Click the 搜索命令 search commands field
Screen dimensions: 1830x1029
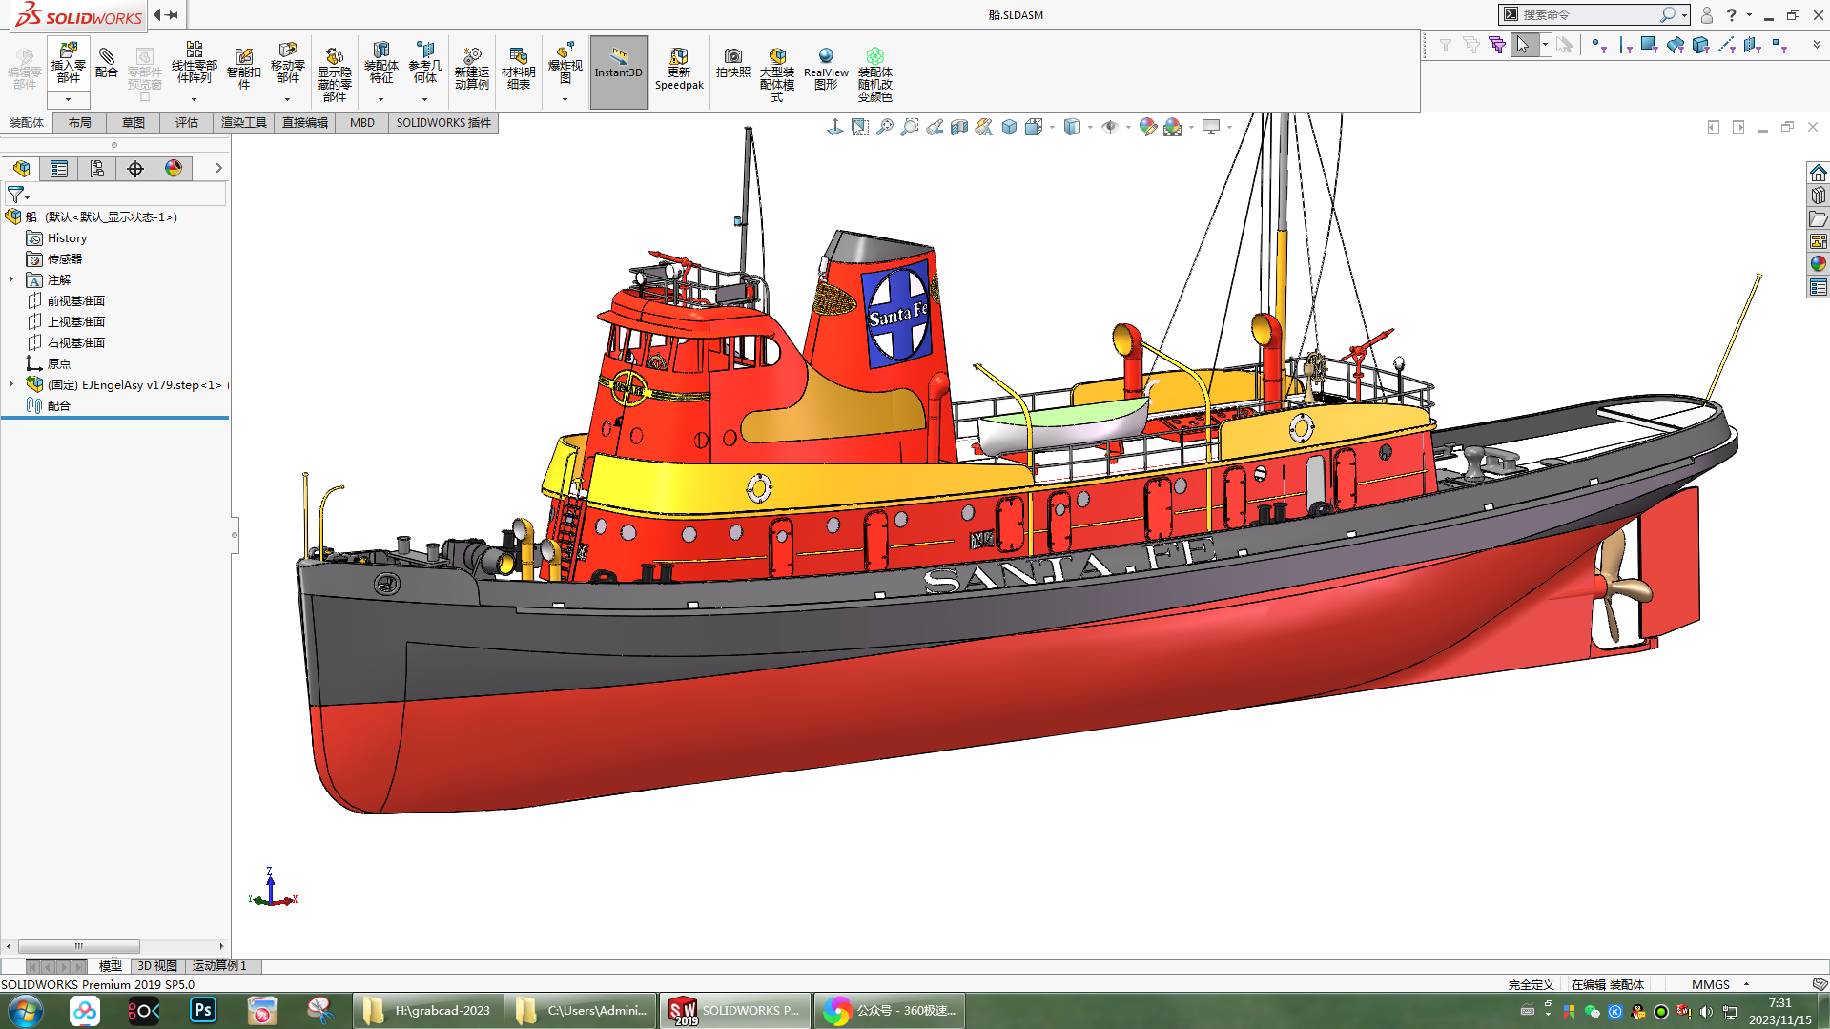click(1588, 15)
